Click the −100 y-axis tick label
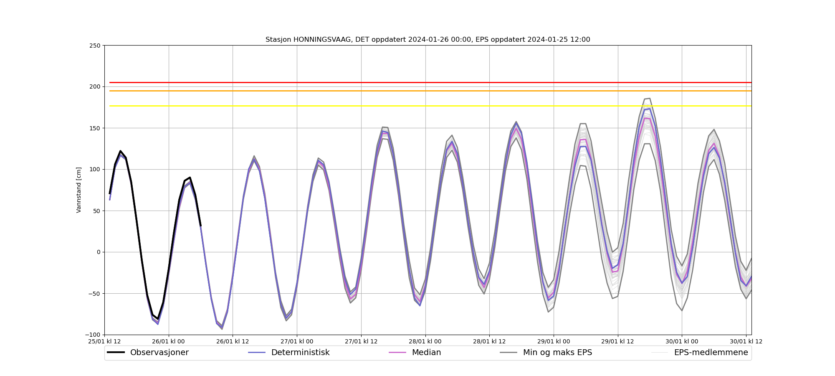 coord(93,335)
